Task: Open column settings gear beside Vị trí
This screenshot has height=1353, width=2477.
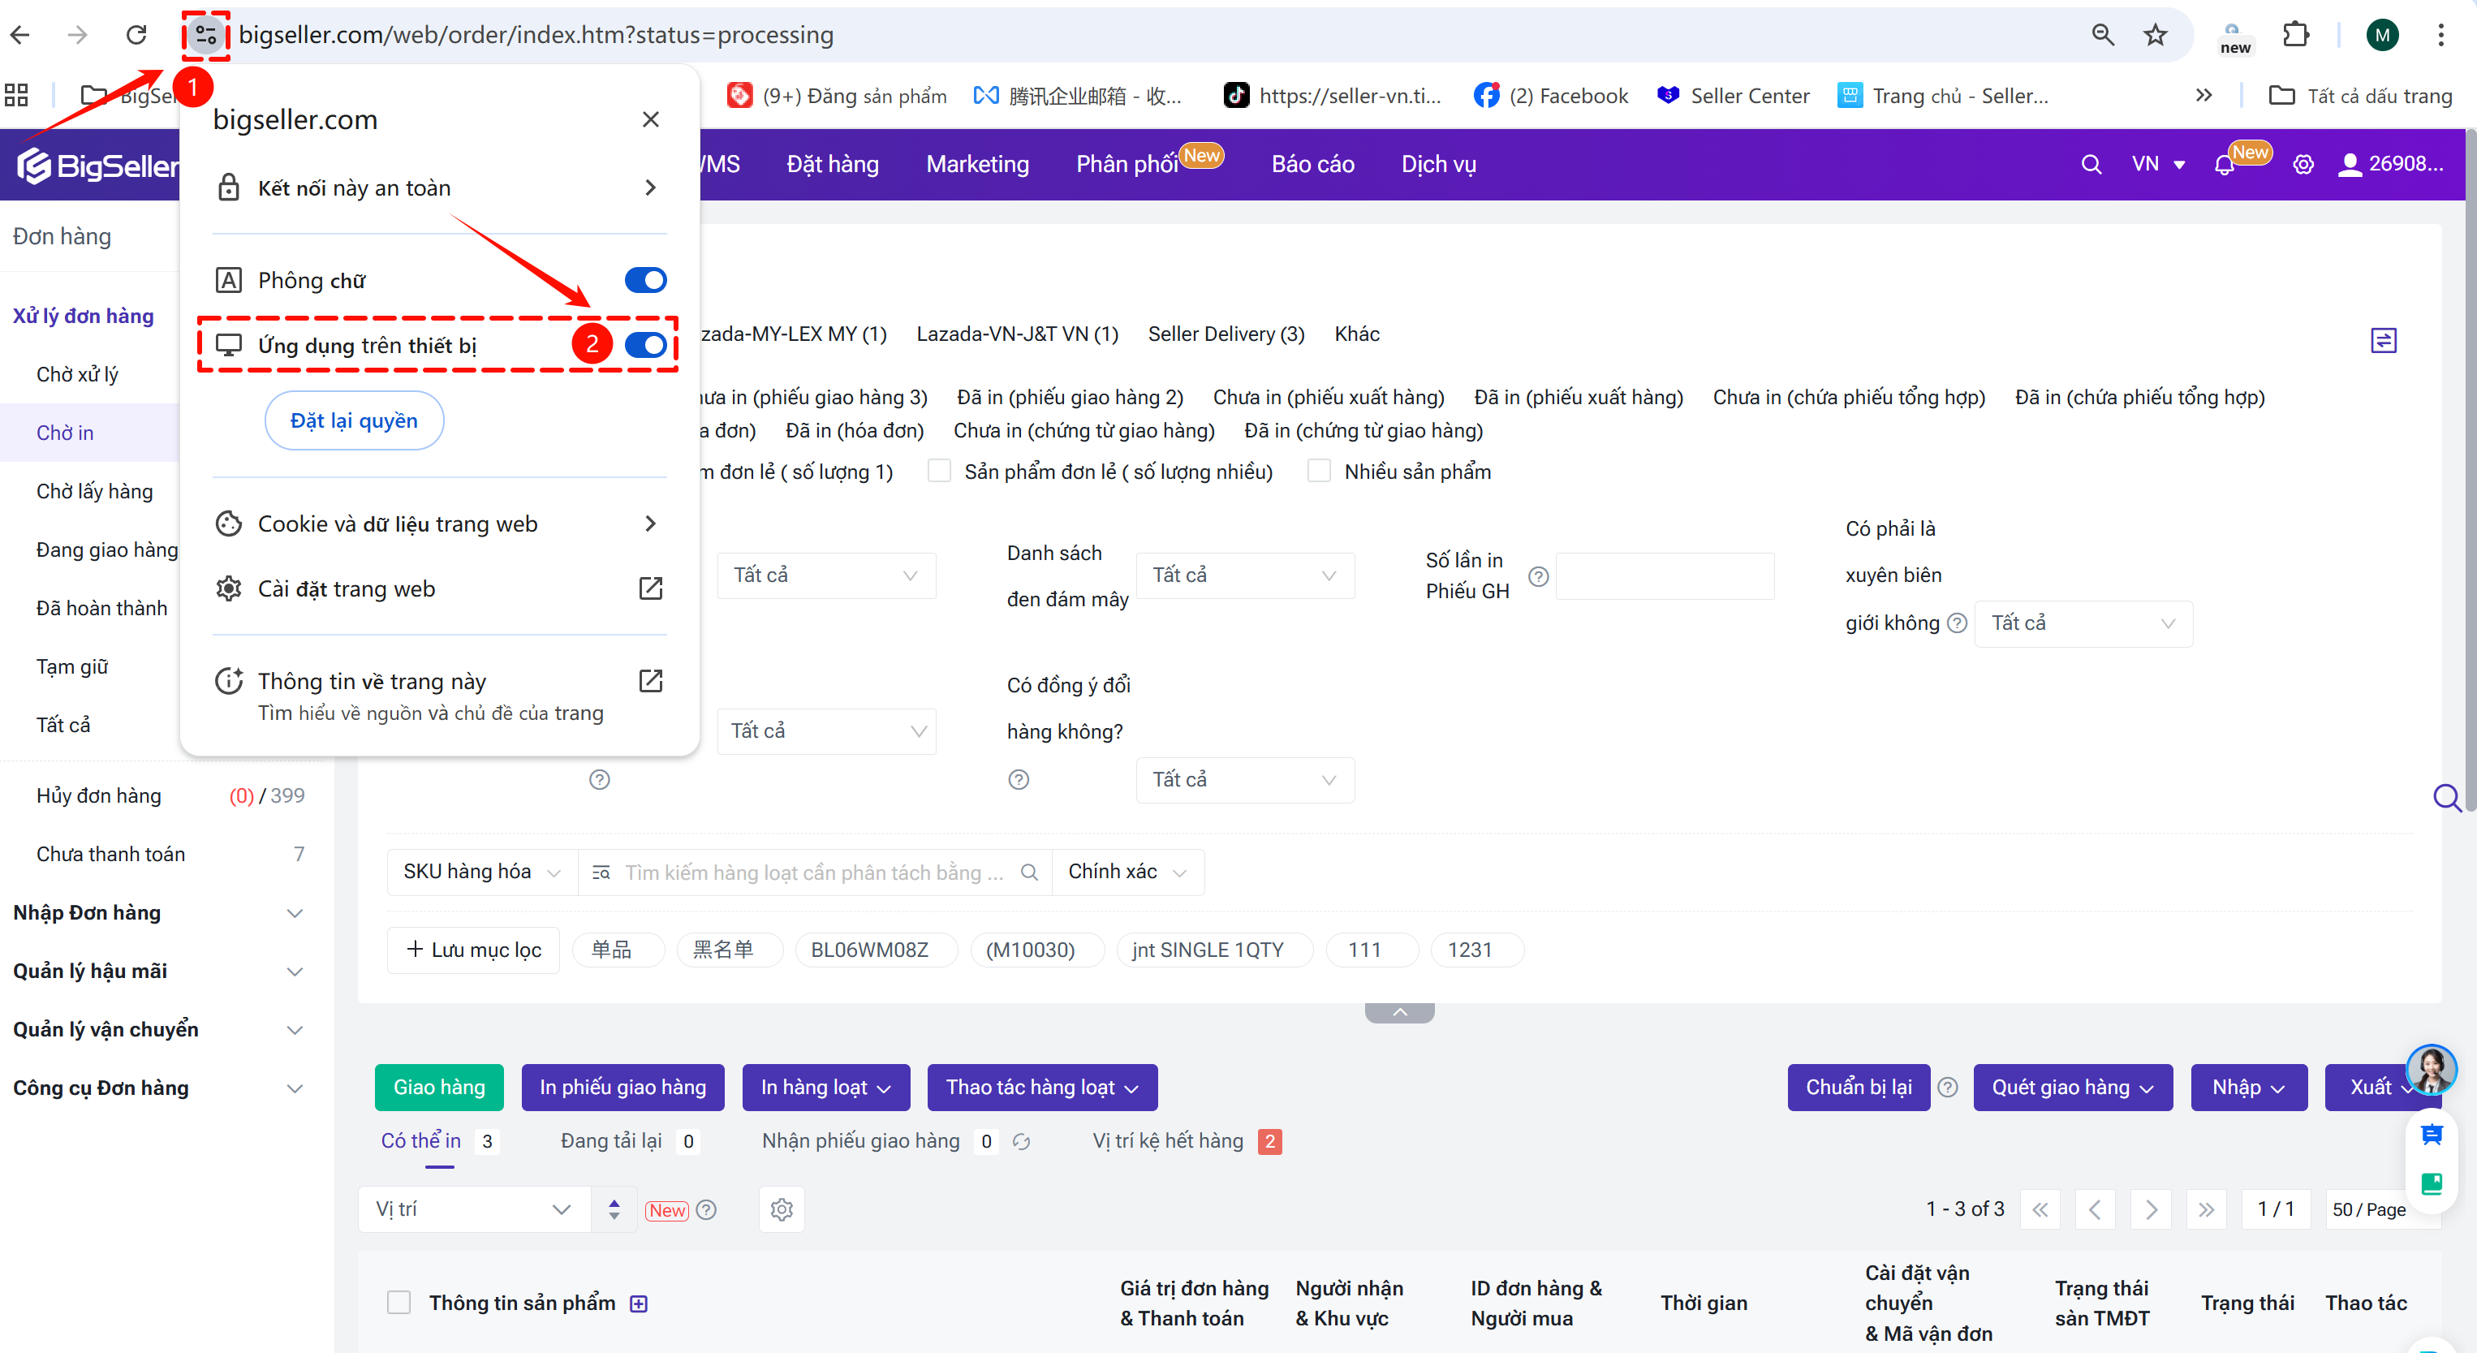Action: [782, 1209]
